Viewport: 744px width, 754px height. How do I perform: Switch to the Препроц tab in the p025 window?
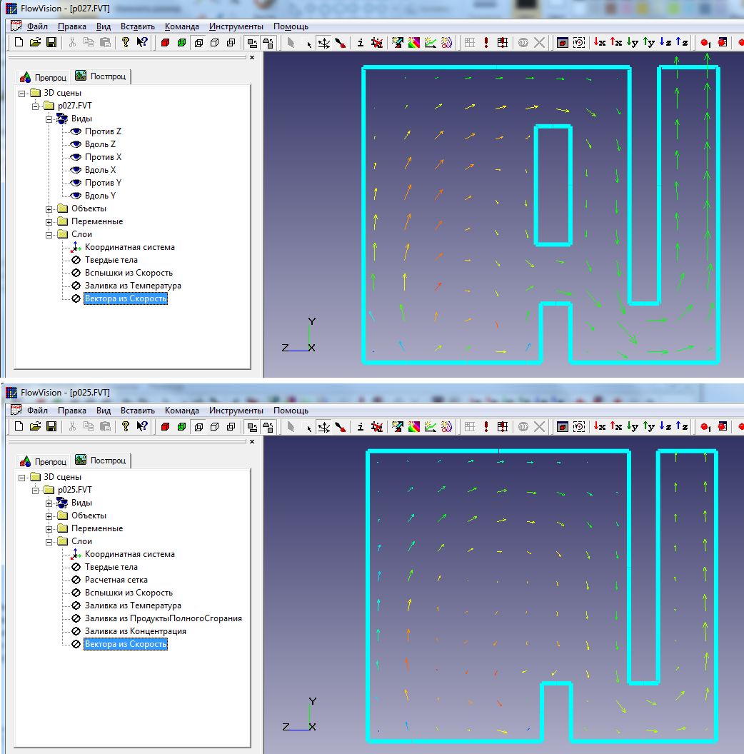44,461
